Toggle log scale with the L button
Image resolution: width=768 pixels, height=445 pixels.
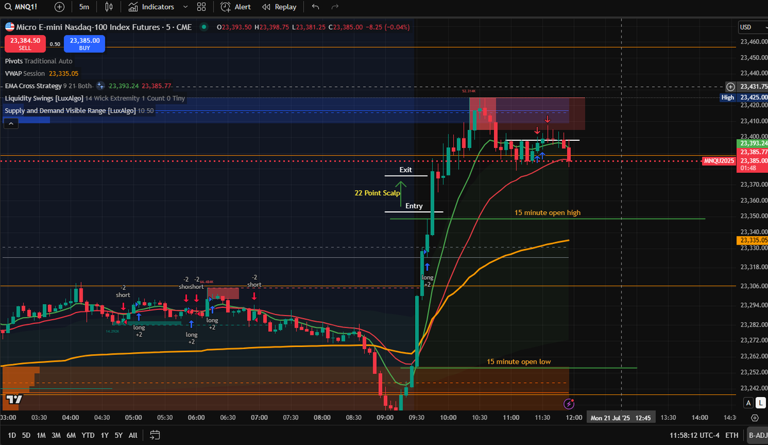tap(760, 403)
